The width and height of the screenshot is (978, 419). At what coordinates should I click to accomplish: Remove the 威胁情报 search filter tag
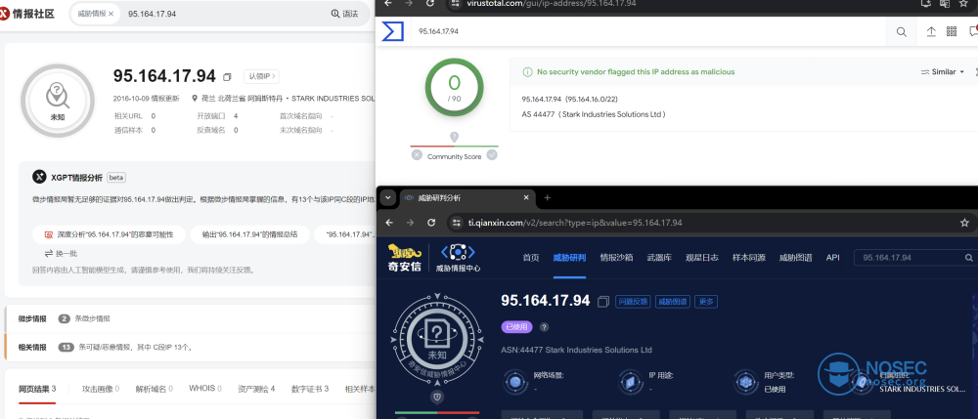pos(111,14)
